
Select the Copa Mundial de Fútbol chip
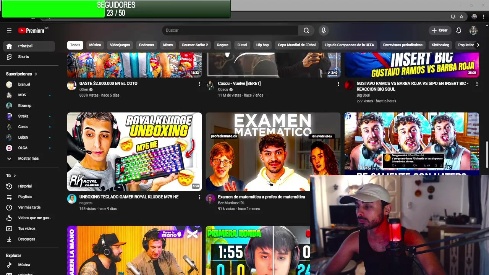click(x=297, y=45)
